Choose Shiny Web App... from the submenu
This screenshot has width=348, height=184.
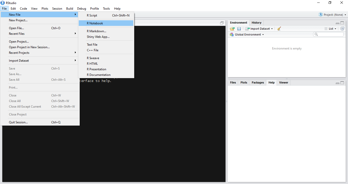(x=106, y=37)
